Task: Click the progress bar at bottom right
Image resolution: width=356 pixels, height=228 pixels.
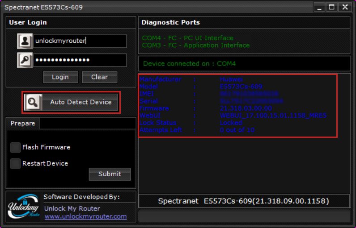Action: pos(244,216)
